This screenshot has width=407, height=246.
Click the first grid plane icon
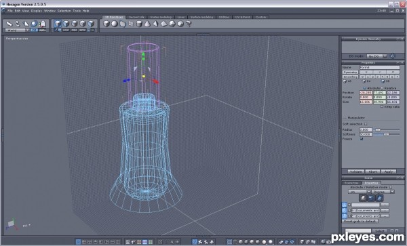pos(344,205)
